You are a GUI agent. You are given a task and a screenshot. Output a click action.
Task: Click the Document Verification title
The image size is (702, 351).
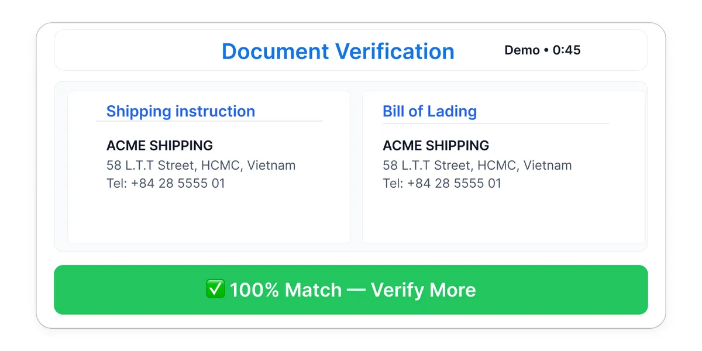(x=338, y=51)
